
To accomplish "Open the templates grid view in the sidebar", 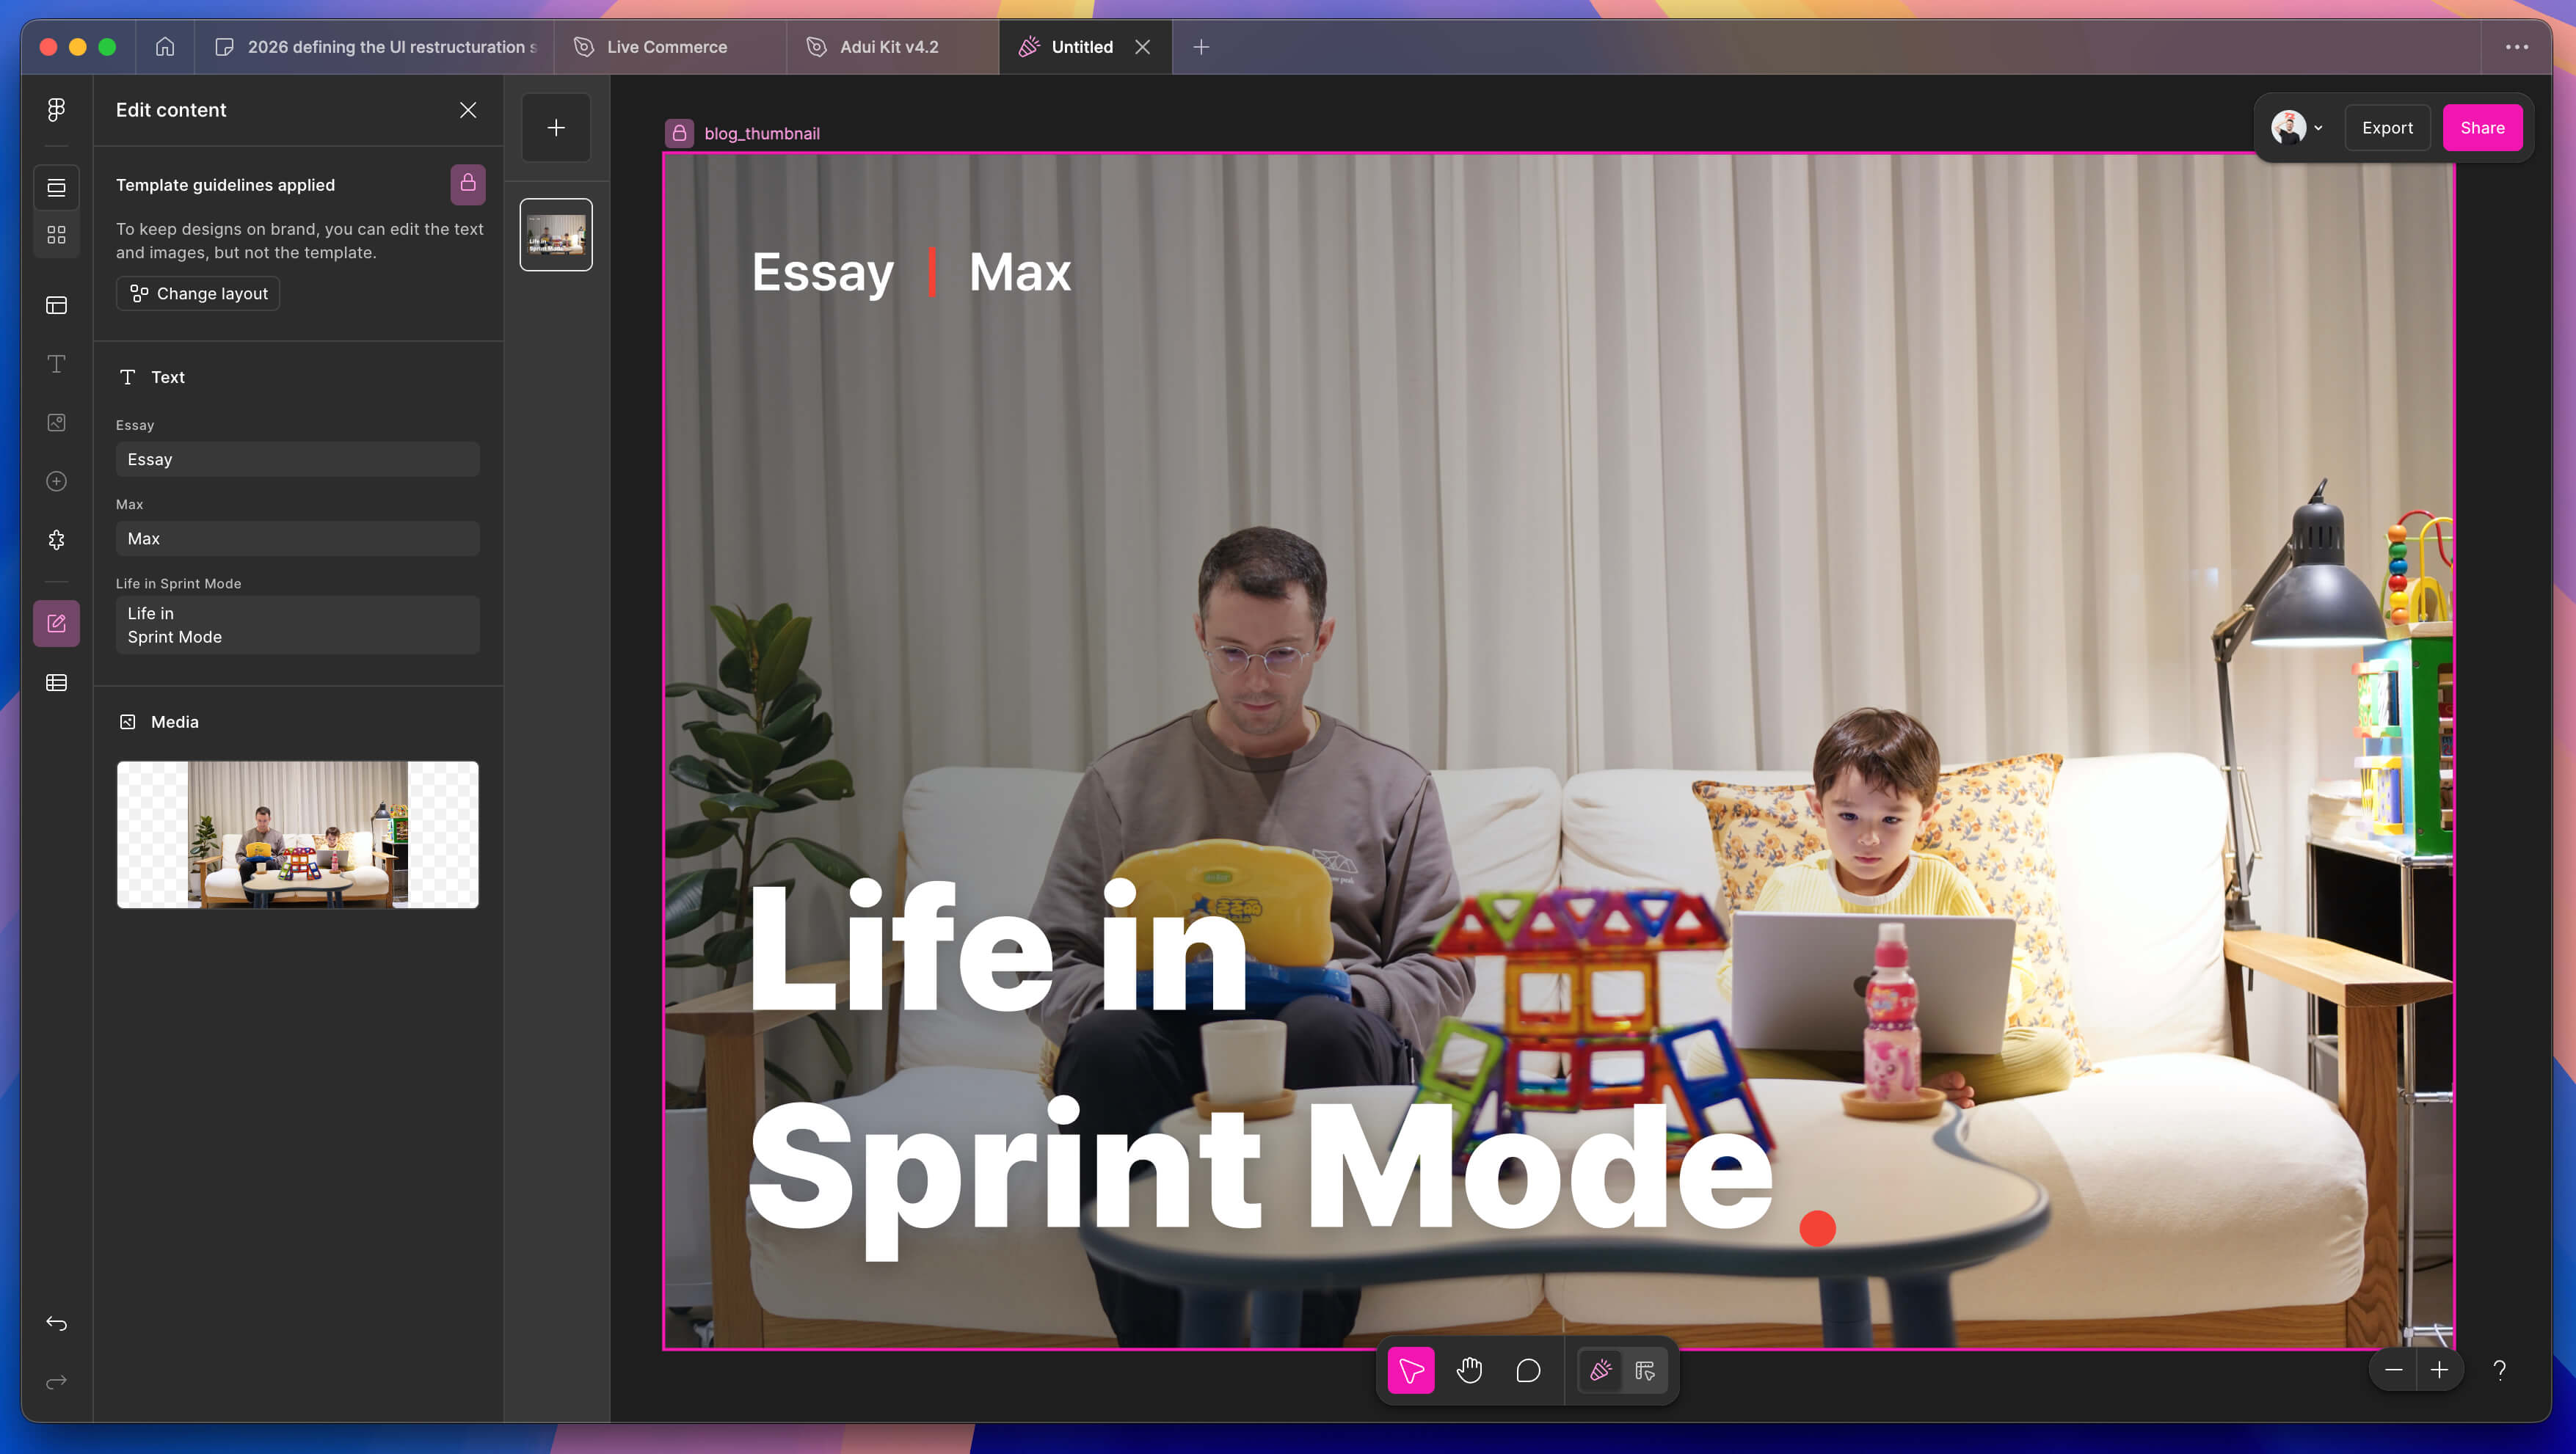I will (56, 235).
